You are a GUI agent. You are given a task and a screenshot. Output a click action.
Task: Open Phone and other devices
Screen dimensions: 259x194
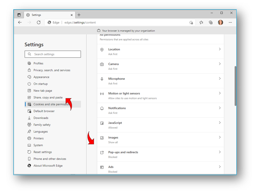click(53, 159)
